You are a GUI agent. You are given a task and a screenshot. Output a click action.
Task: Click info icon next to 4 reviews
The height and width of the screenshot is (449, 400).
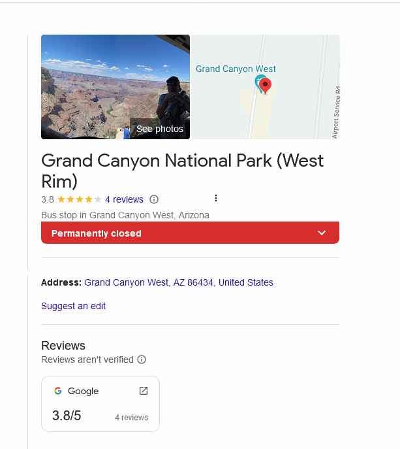(154, 199)
